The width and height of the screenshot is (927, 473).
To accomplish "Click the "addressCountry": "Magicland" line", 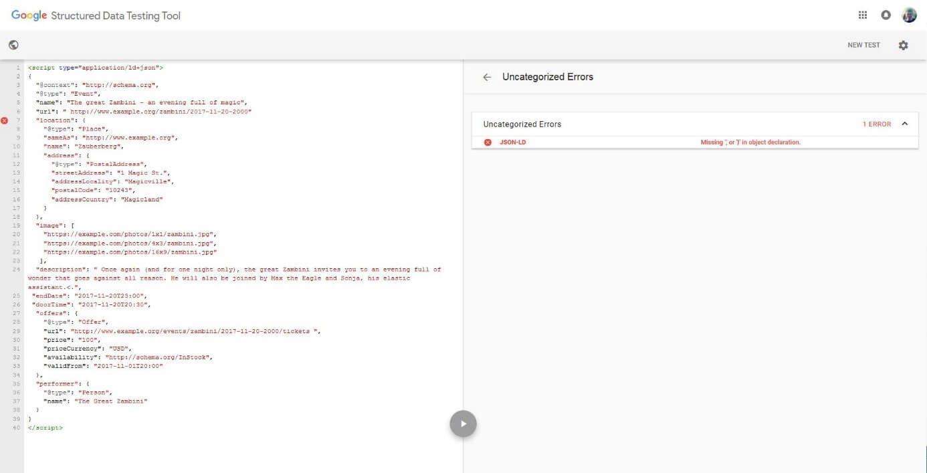I will coord(107,199).
